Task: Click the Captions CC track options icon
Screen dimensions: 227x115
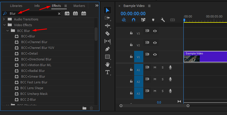Action: pyautogui.click(x=173, y=20)
